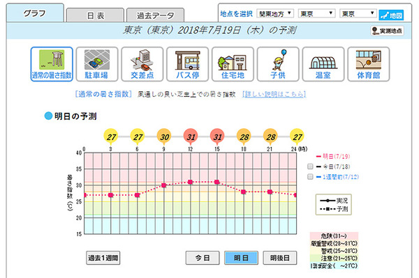Choose the 駐車場 parking lot icon

coord(97,64)
